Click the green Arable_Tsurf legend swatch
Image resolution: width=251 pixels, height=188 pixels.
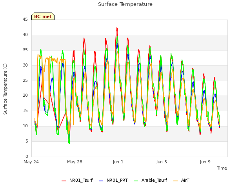click(136, 181)
